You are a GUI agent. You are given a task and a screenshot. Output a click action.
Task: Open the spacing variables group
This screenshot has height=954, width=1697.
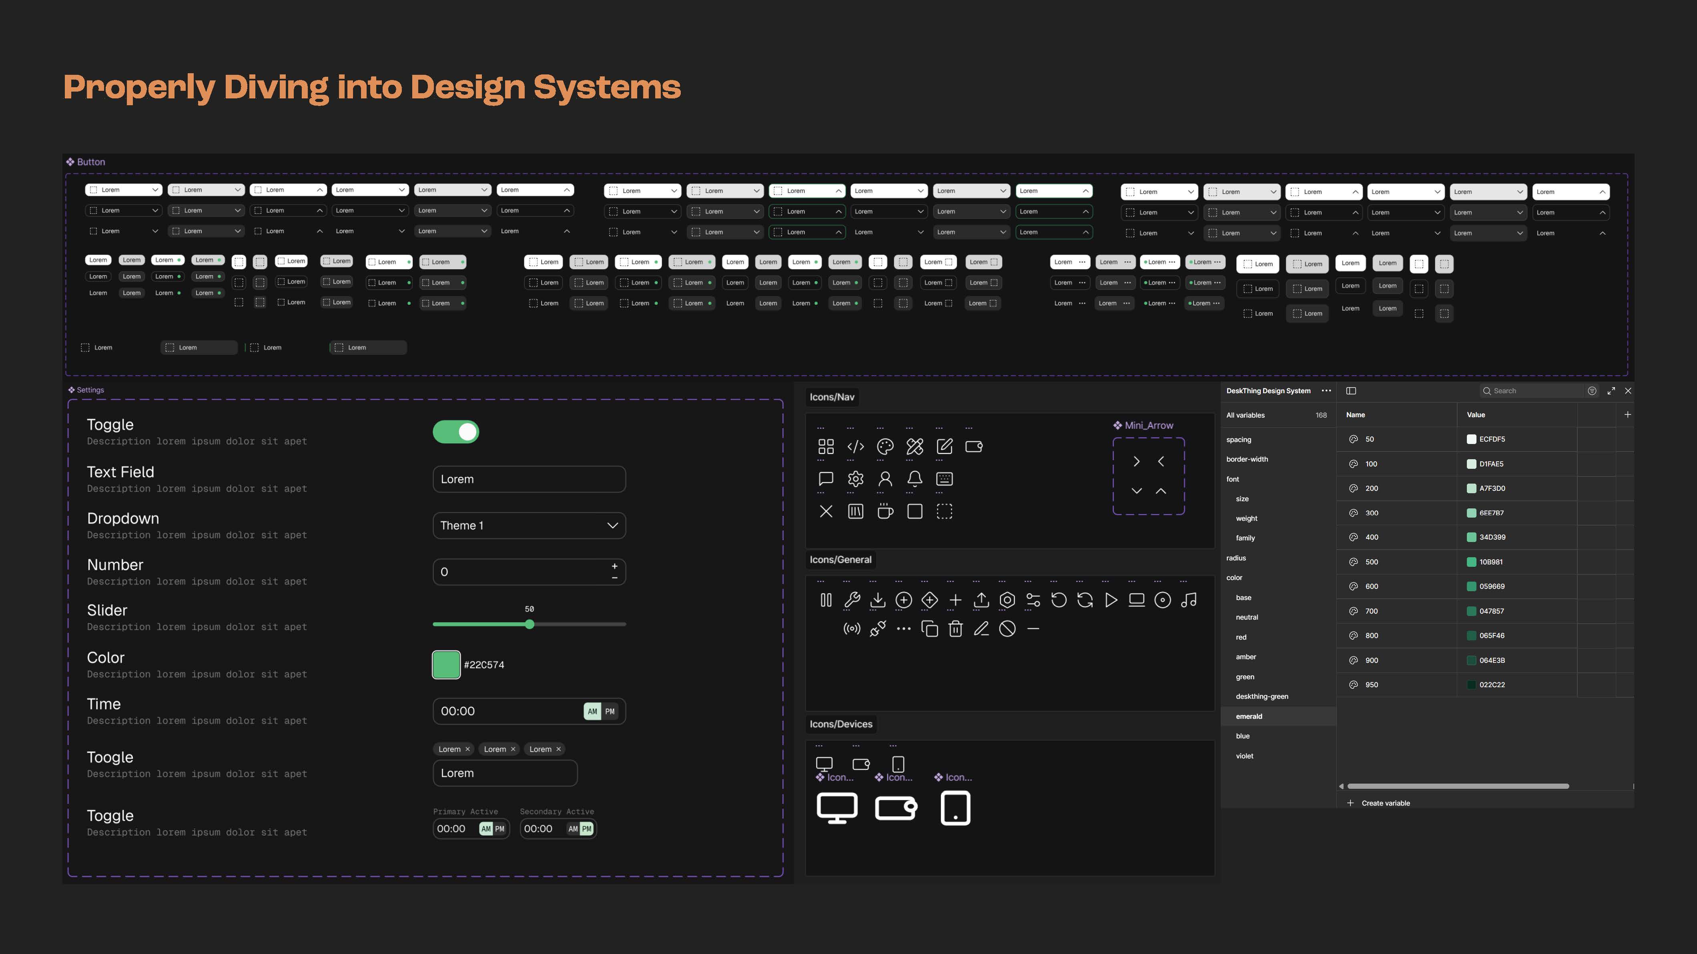[x=1238, y=439]
